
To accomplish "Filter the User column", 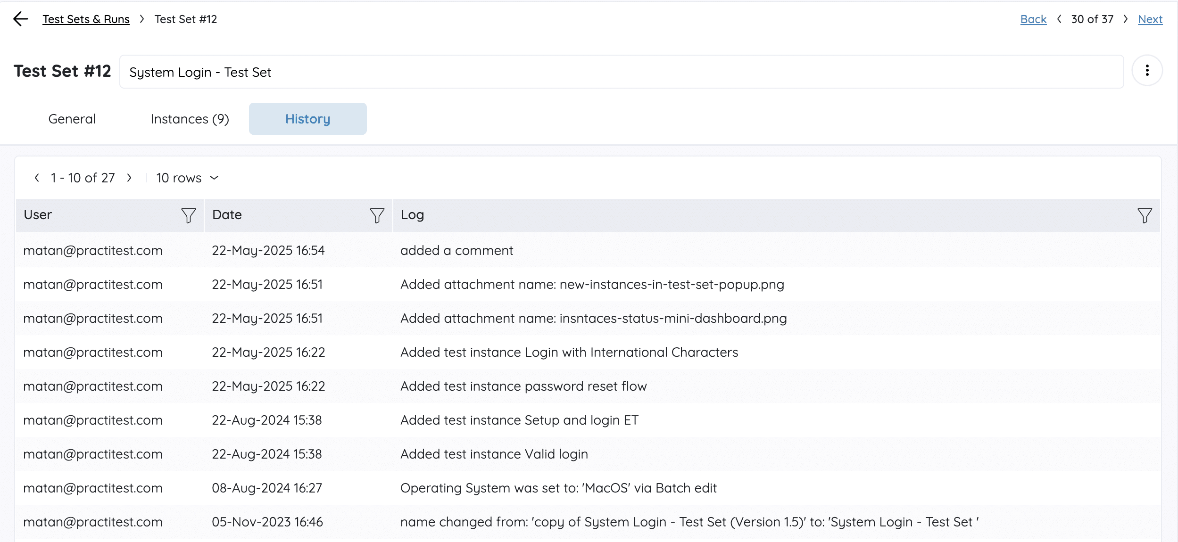I will (188, 215).
